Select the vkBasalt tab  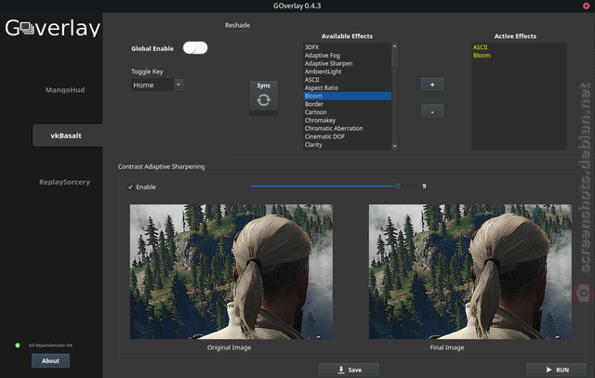pyautogui.click(x=66, y=136)
